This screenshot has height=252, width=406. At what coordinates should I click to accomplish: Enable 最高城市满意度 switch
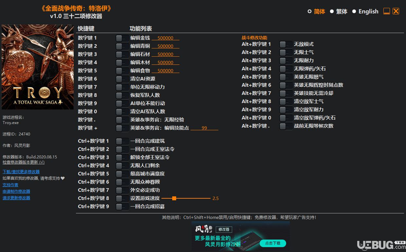(x=122, y=174)
